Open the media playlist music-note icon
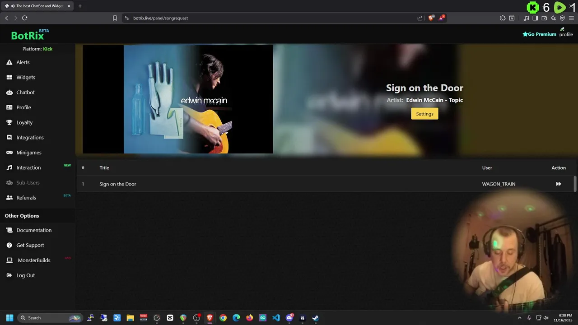 526,18
